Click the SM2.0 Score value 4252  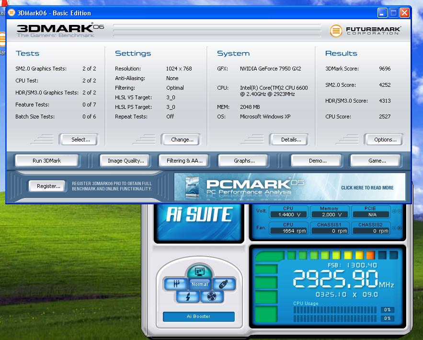tap(385, 85)
